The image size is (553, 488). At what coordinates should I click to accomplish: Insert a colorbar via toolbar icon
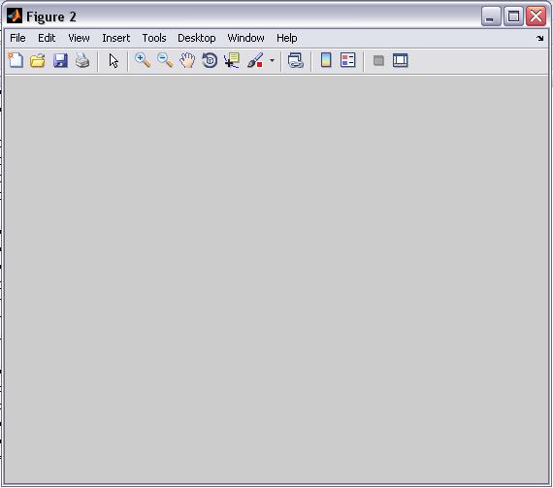(x=326, y=60)
